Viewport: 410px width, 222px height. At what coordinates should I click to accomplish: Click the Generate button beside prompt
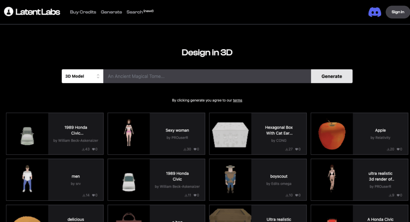tap(332, 76)
